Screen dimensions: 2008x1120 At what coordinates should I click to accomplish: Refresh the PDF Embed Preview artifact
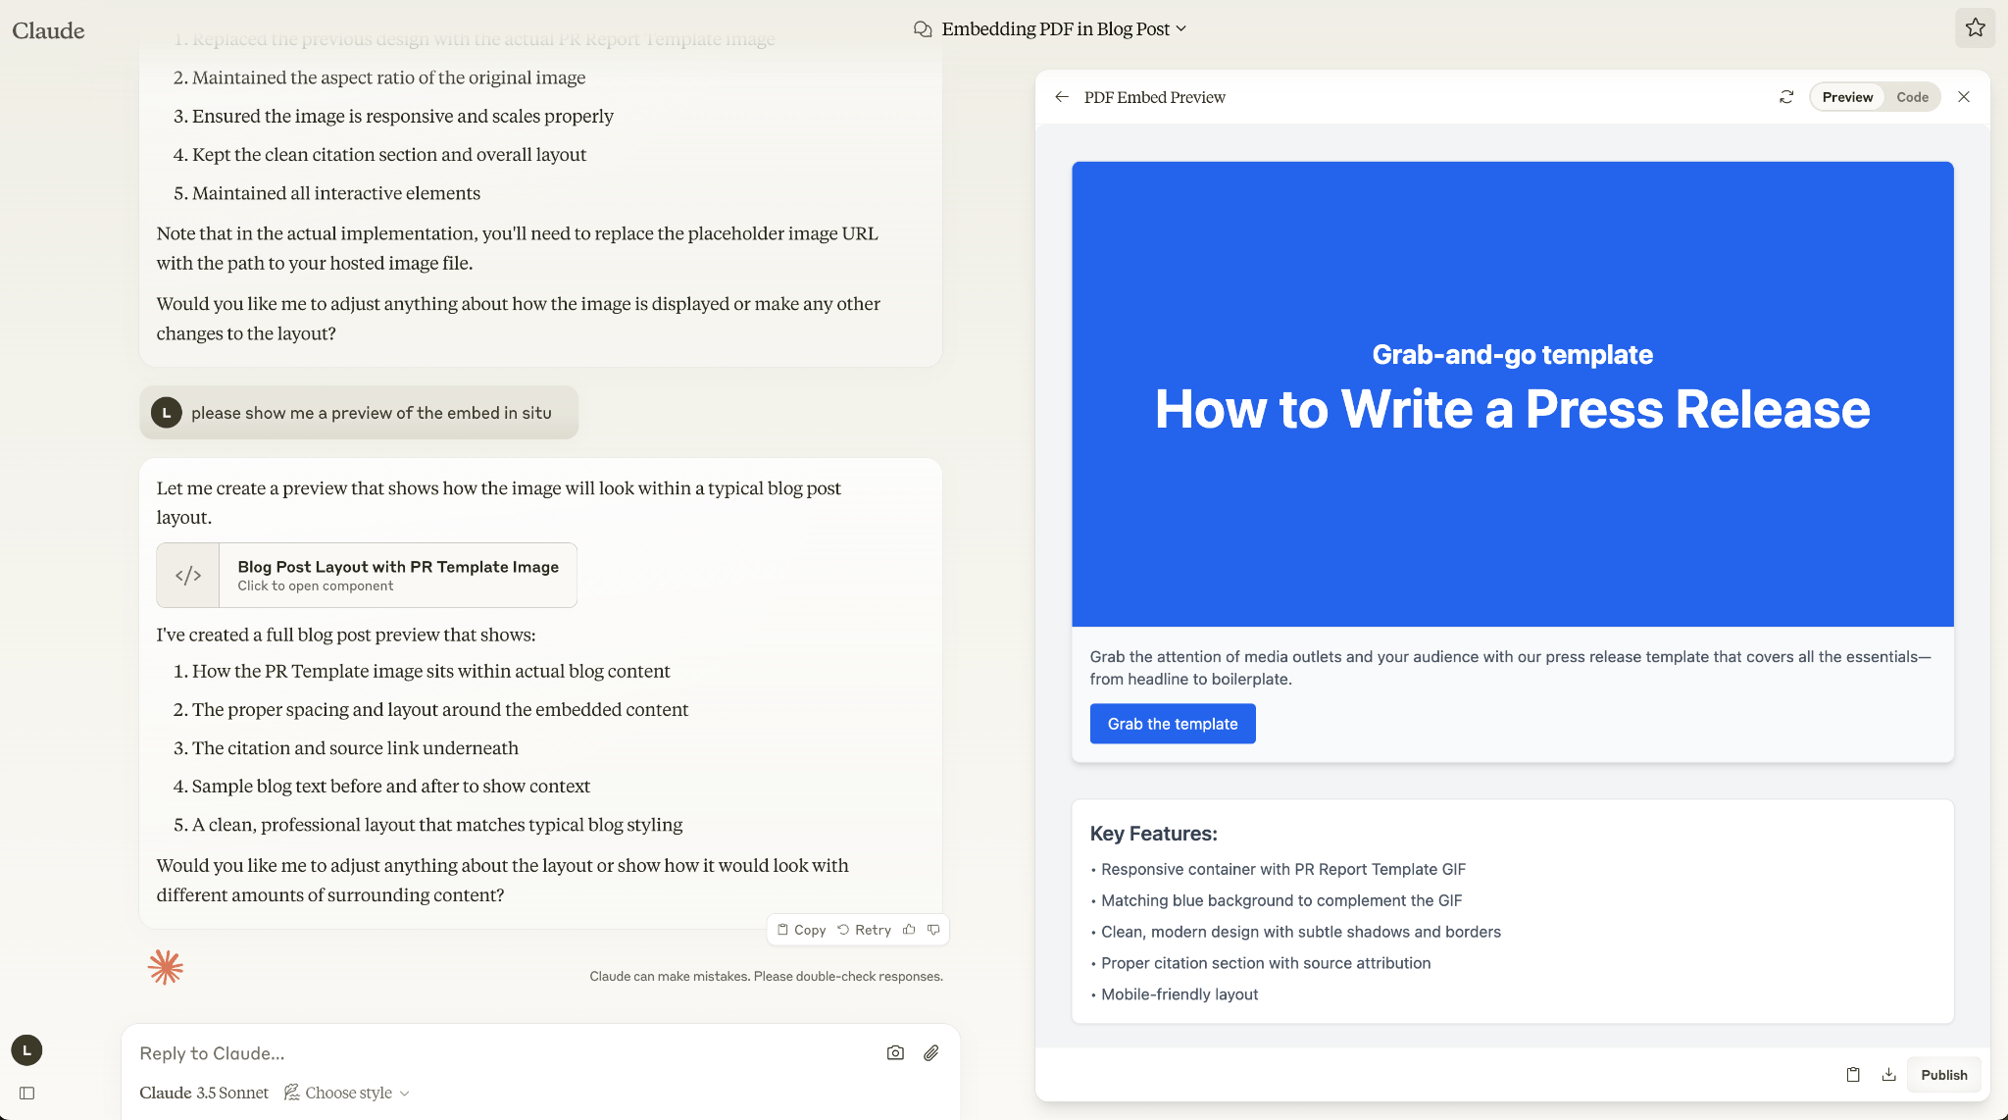coord(1786,96)
